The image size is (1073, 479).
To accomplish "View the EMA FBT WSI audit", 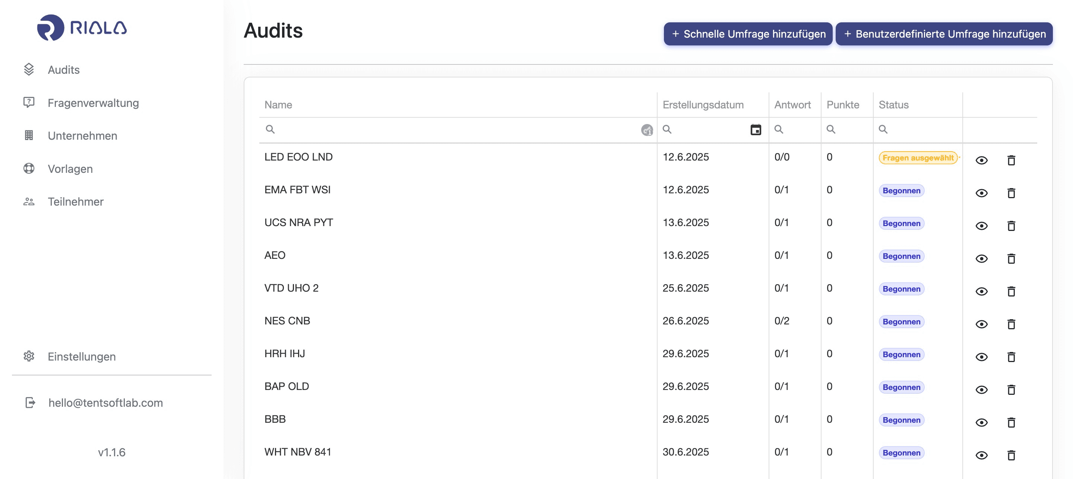I will [981, 193].
